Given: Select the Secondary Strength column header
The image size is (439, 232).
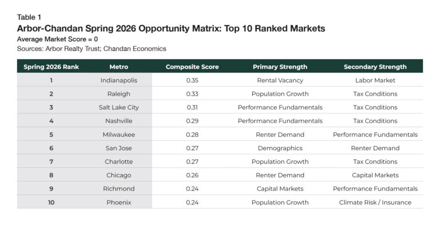Looking at the screenshot, I should tap(375, 66).
